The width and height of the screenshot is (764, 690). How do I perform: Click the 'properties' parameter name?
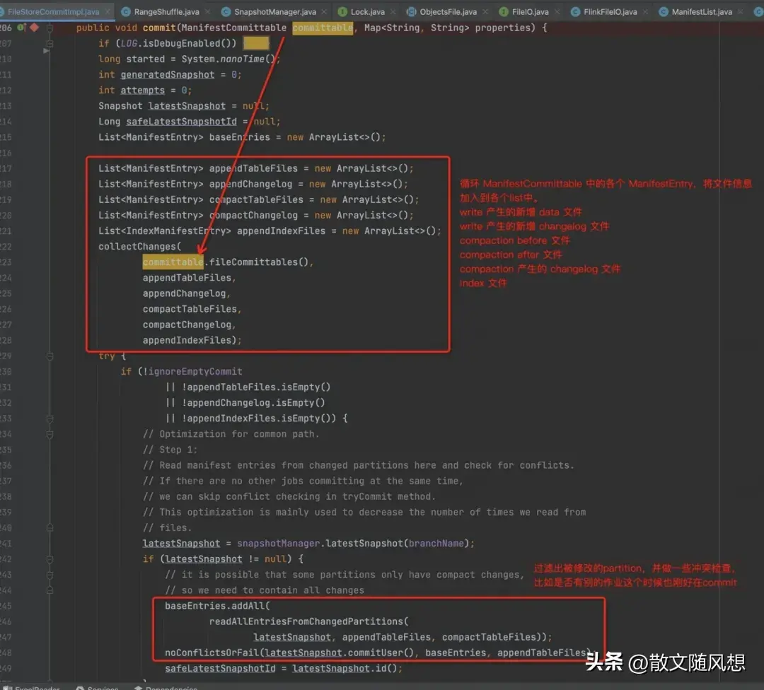[x=503, y=28]
